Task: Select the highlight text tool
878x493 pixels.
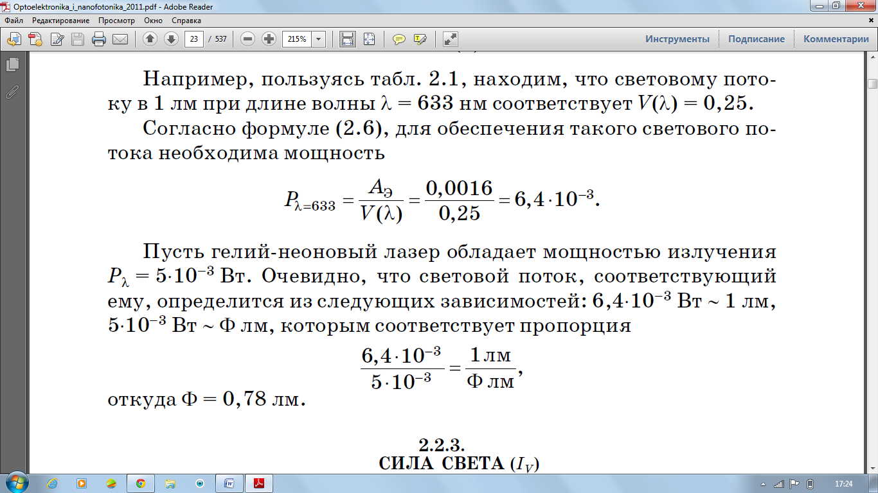Action: click(x=420, y=39)
